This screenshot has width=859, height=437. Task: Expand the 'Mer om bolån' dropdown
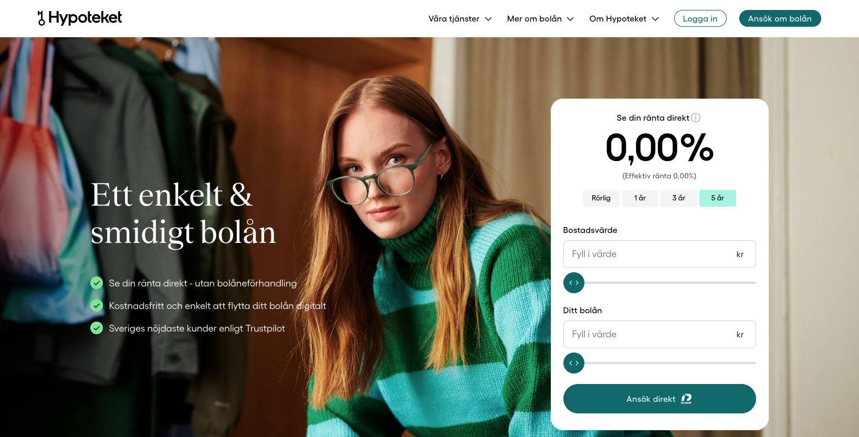[540, 19]
